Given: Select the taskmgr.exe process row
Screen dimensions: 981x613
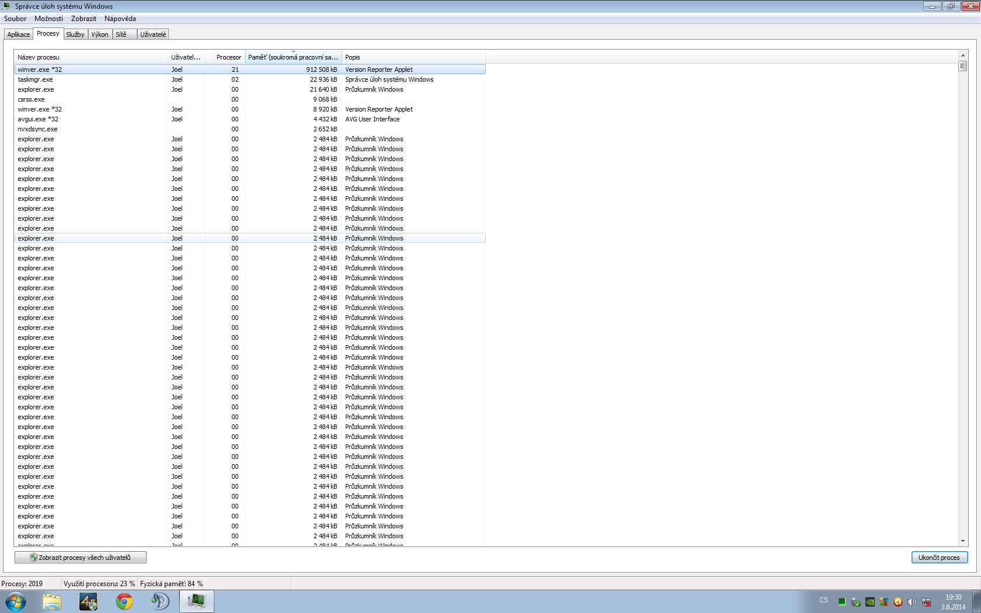Looking at the screenshot, I should click(x=250, y=79).
